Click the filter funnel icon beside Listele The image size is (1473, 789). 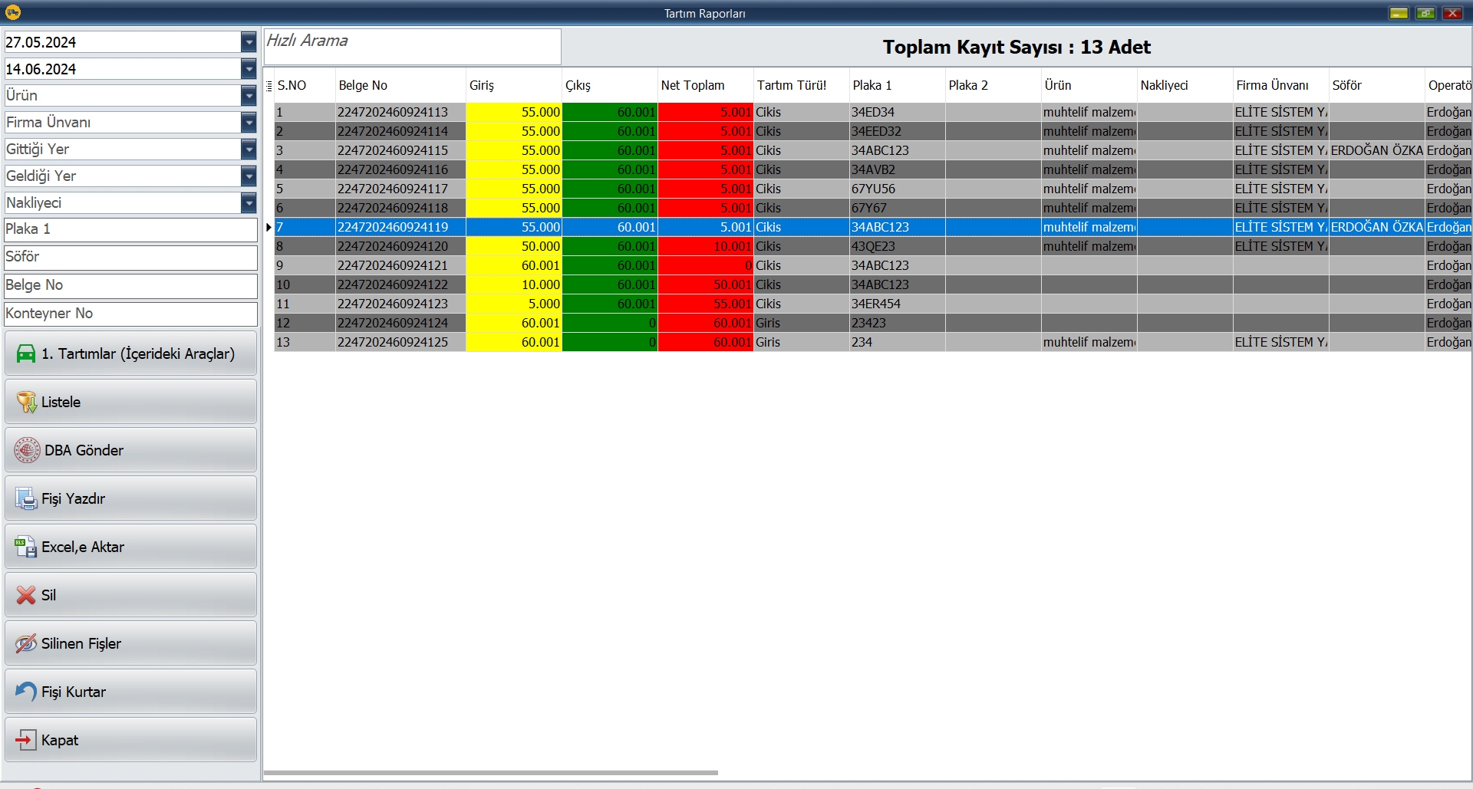26,401
